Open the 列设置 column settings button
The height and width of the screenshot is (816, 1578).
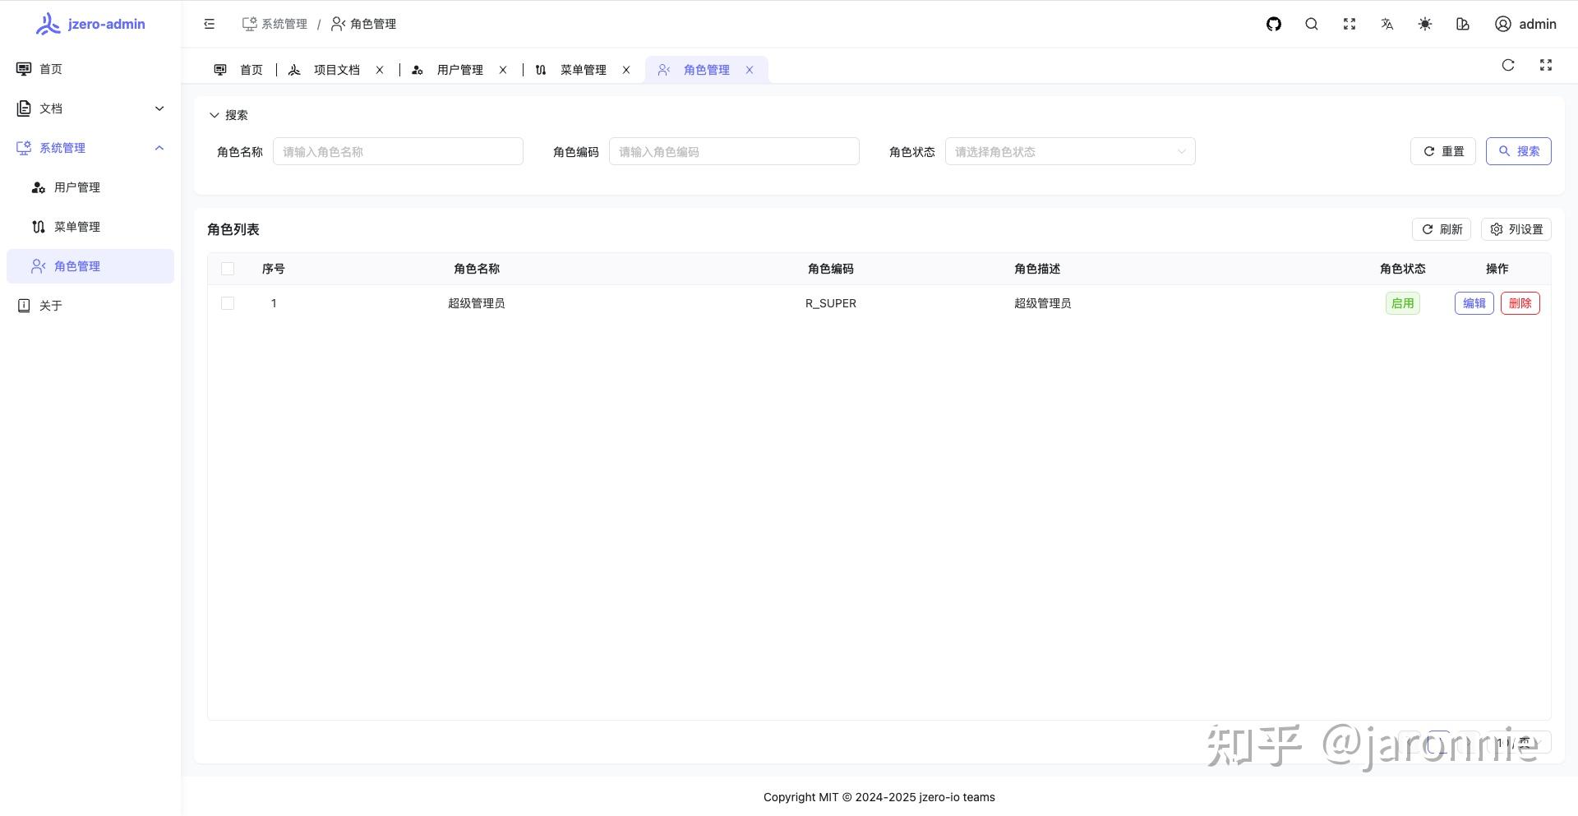point(1516,229)
